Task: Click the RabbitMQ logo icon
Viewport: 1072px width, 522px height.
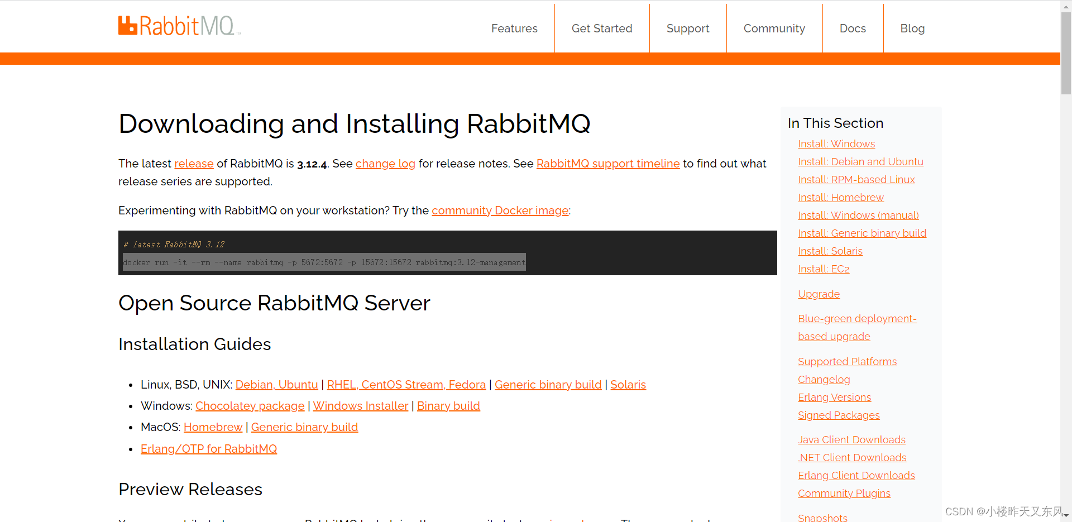Action: 127,25
